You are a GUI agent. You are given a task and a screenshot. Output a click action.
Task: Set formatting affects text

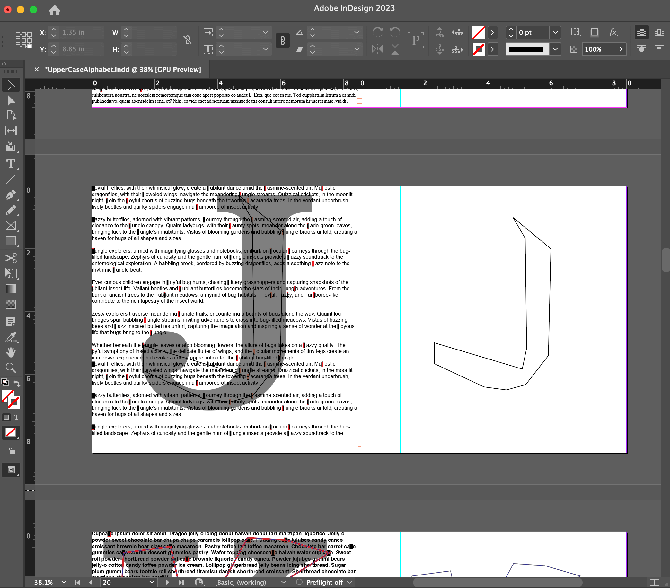[16, 417]
